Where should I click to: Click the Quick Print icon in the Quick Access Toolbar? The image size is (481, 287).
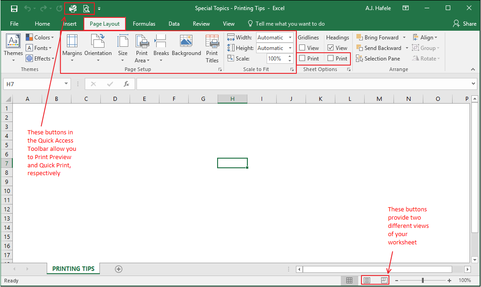(x=73, y=9)
